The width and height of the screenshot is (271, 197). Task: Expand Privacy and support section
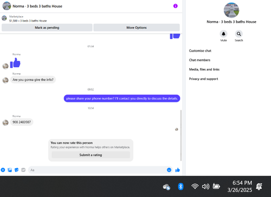pyautogui.click(x=203, y=79)
